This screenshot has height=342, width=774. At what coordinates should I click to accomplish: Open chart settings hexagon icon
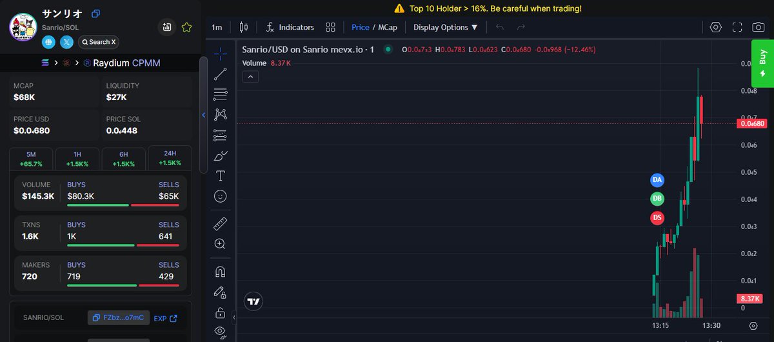715,27
